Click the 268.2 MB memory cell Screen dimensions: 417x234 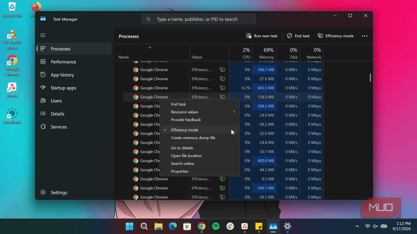(x=264, y=106)
